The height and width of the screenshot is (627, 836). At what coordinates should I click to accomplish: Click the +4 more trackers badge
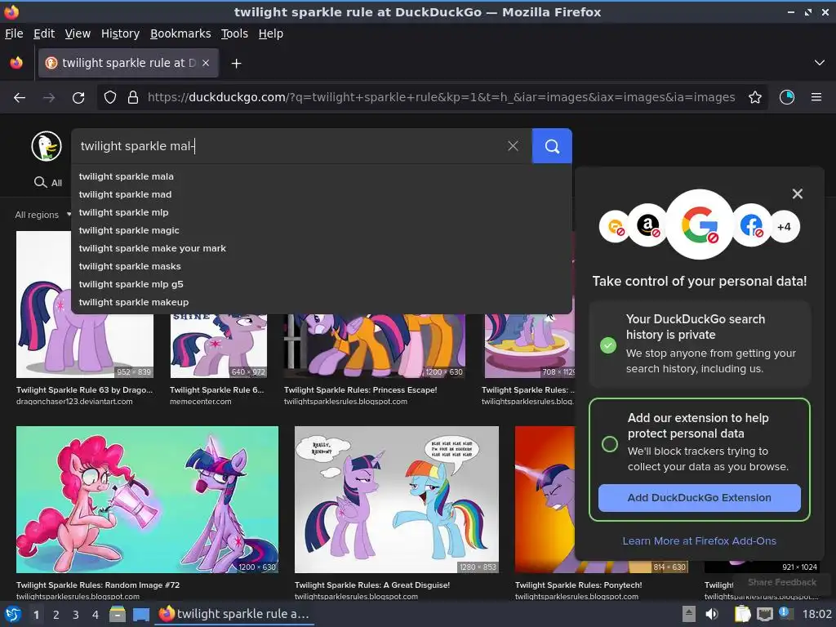pyautogui.click(x=784, y=227)
